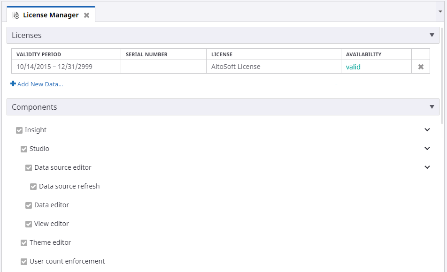This screenshot has height=272, width=447.
Task: Toggle the Theme editor checkbox
Action: (24, 243)
